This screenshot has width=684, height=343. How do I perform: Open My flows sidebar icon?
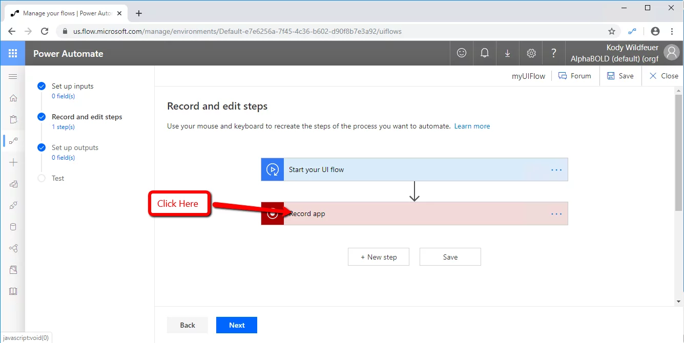point(13,141)
